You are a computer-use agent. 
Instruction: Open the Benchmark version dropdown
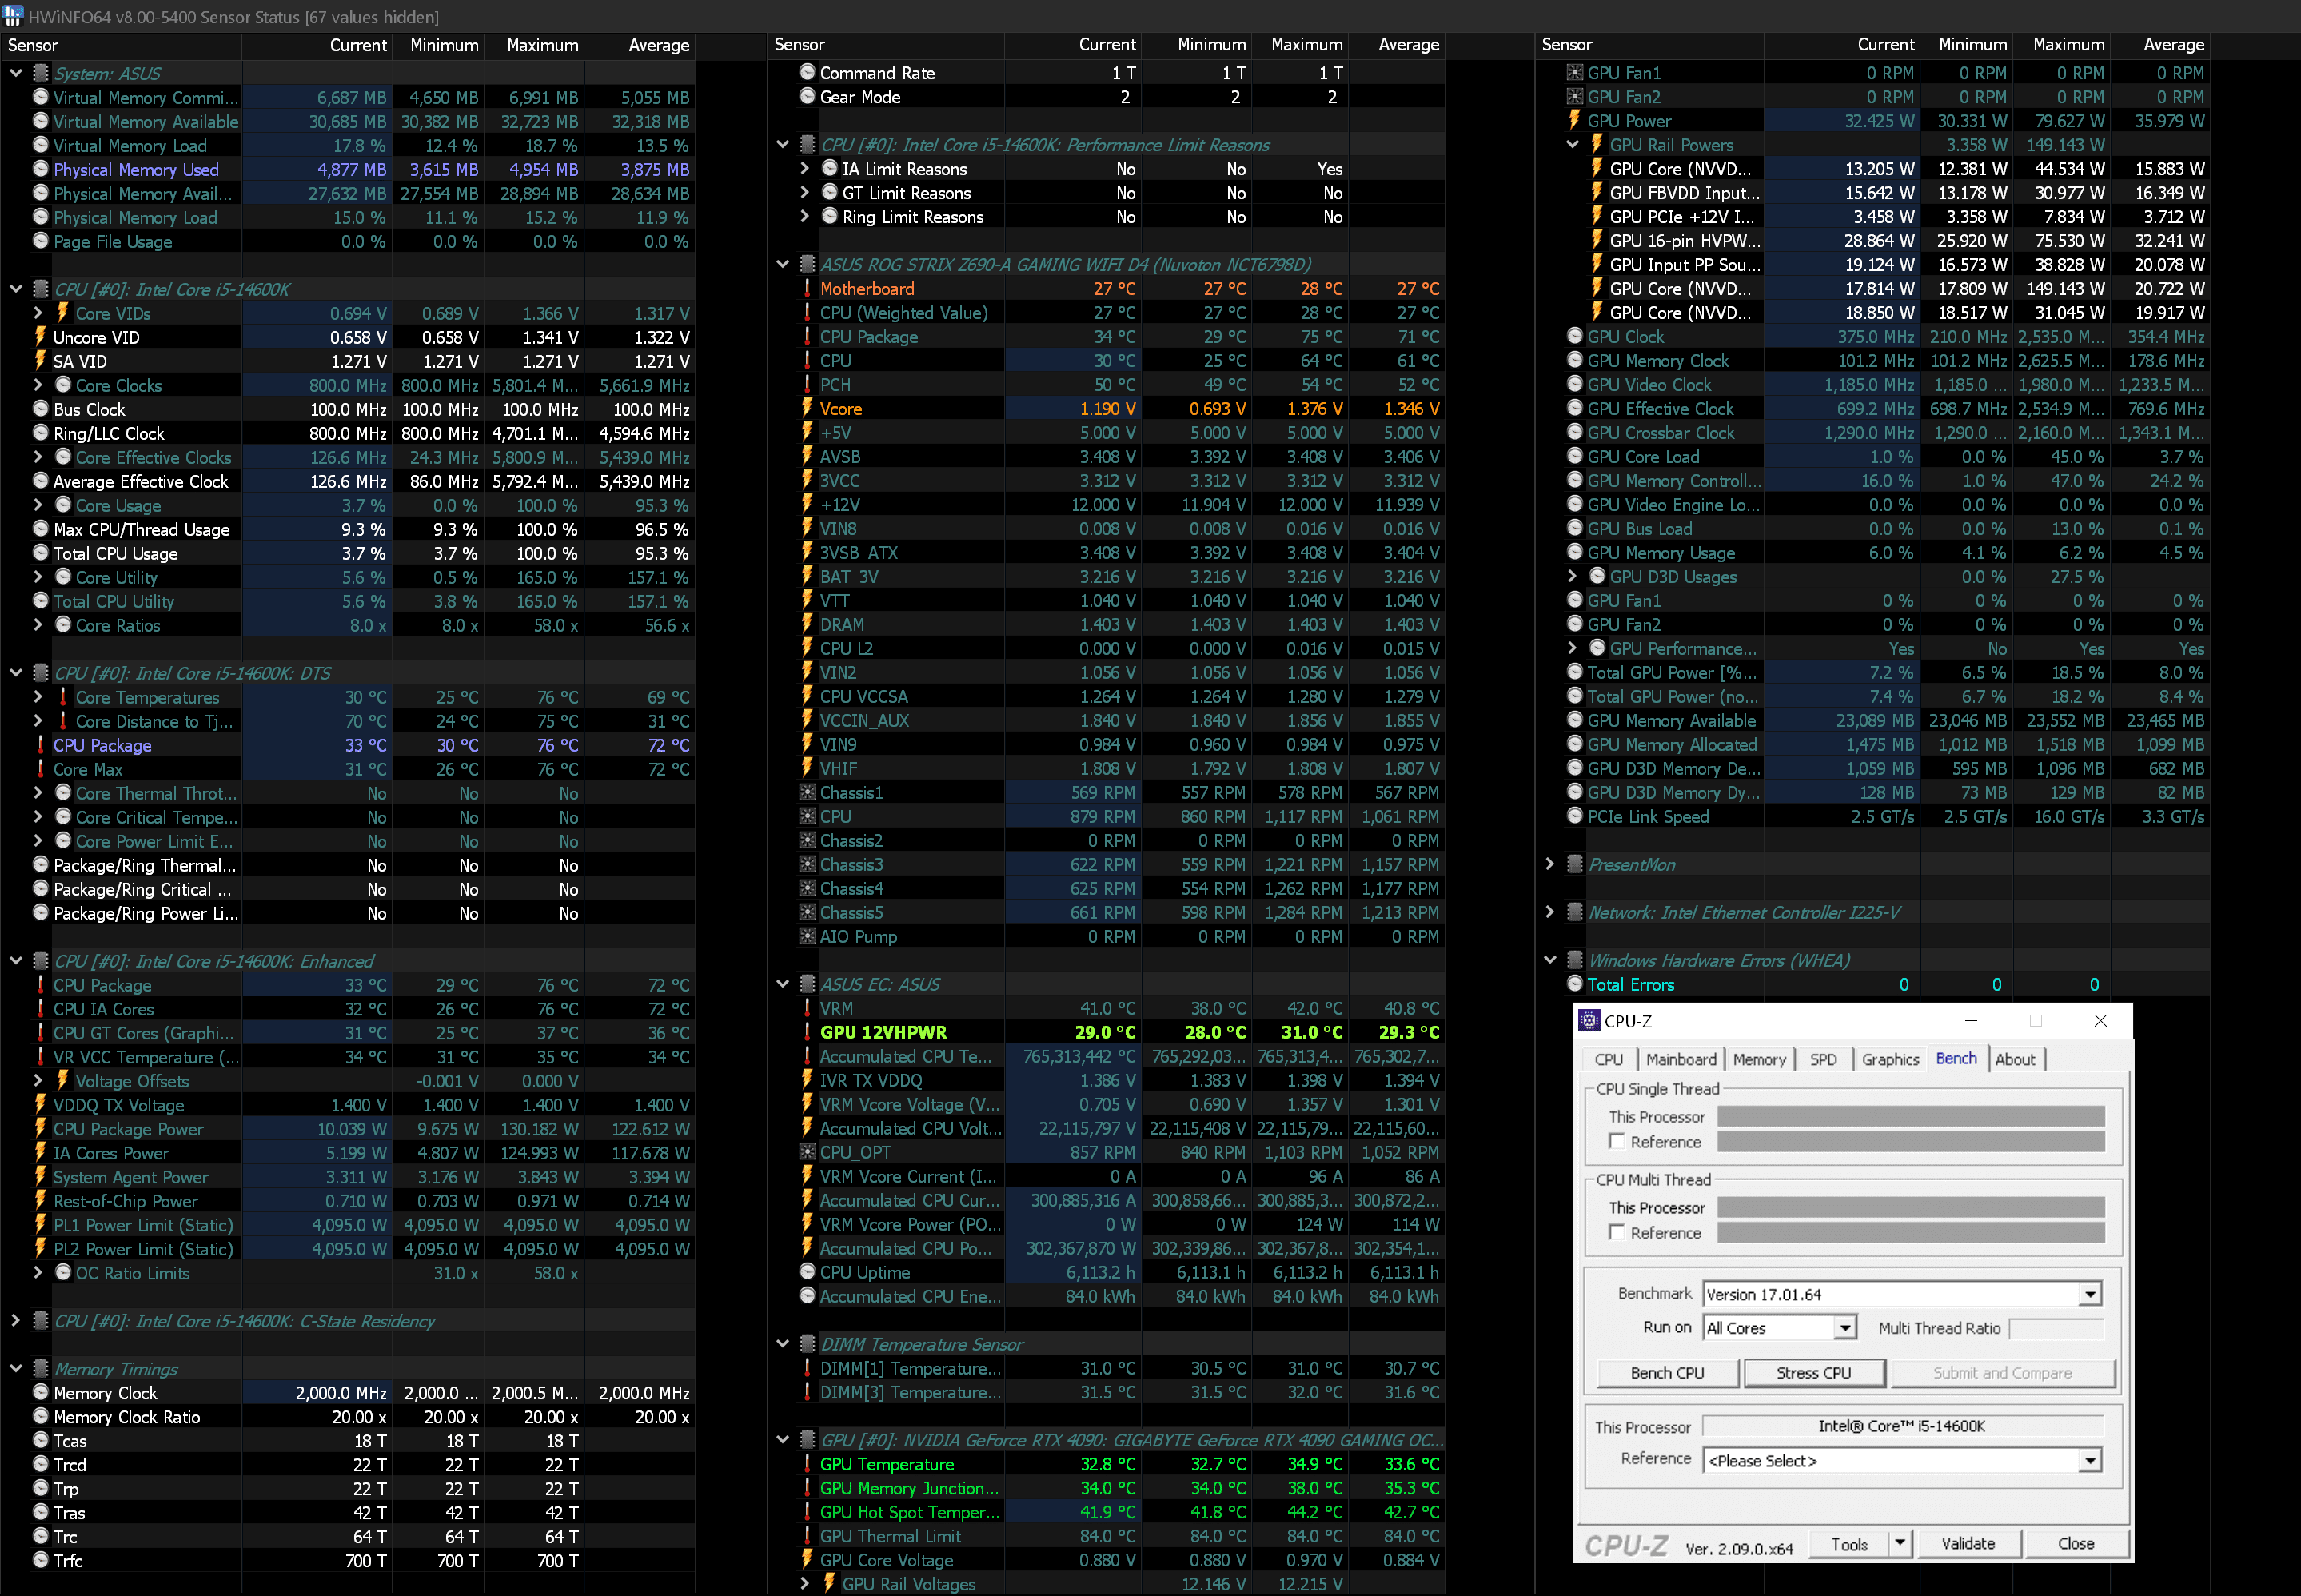(2090, 1294)
